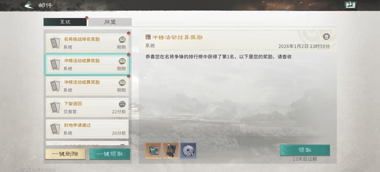Select the 系统 tab
Image resolution: width=380 pixels, height=172 pixels.
[65, 22]
